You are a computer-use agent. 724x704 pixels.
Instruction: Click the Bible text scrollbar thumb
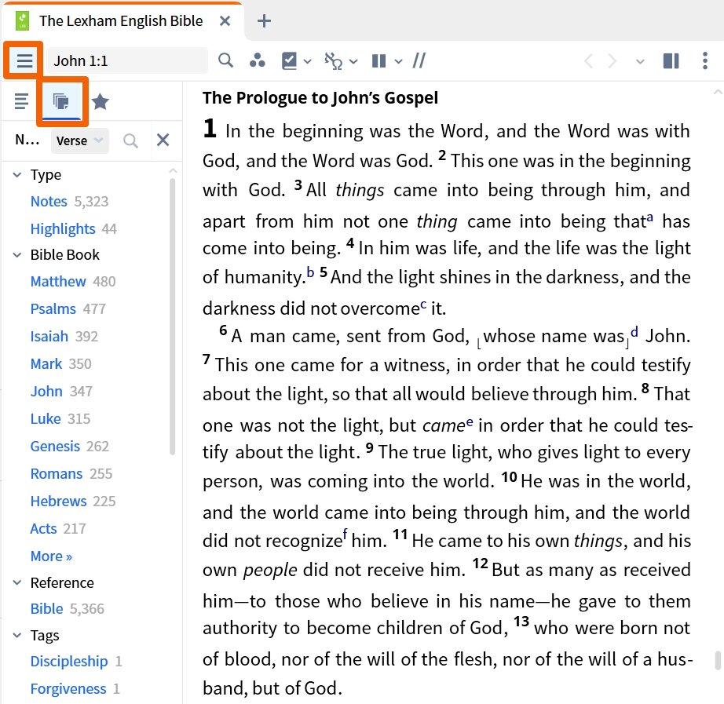[718, 660]
